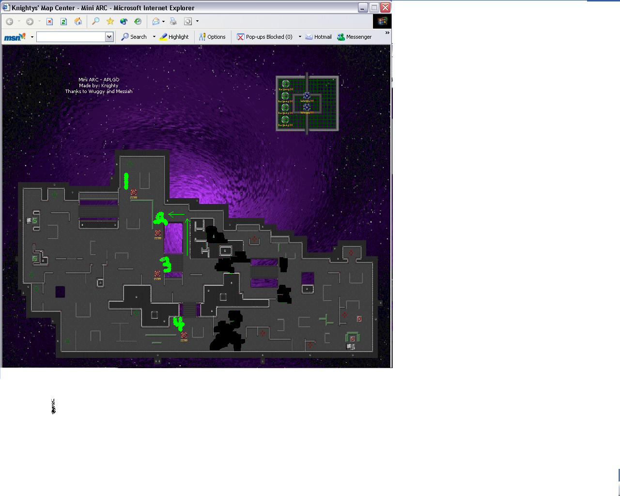Open the MSN search box dropdown

[x=109, y=37]
